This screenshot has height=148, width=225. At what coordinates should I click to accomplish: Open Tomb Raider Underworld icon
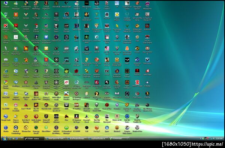(x=127, y=39)
